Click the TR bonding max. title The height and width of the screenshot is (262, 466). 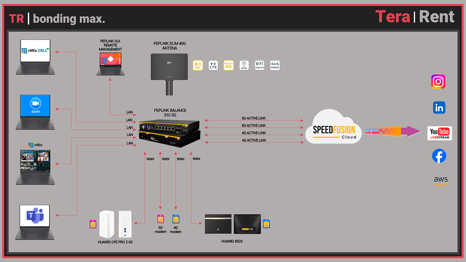tap(57, 19)
